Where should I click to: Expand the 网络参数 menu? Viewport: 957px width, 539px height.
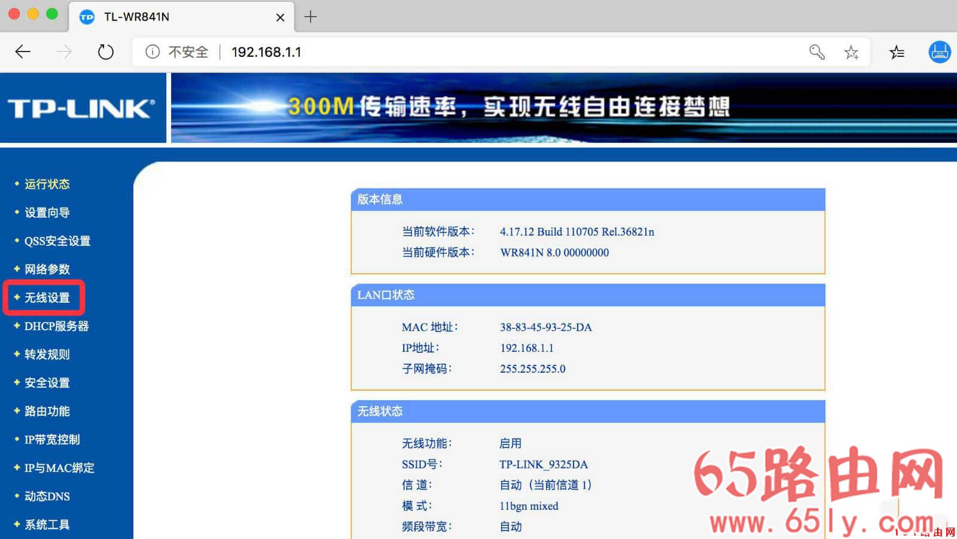[47, 269]
